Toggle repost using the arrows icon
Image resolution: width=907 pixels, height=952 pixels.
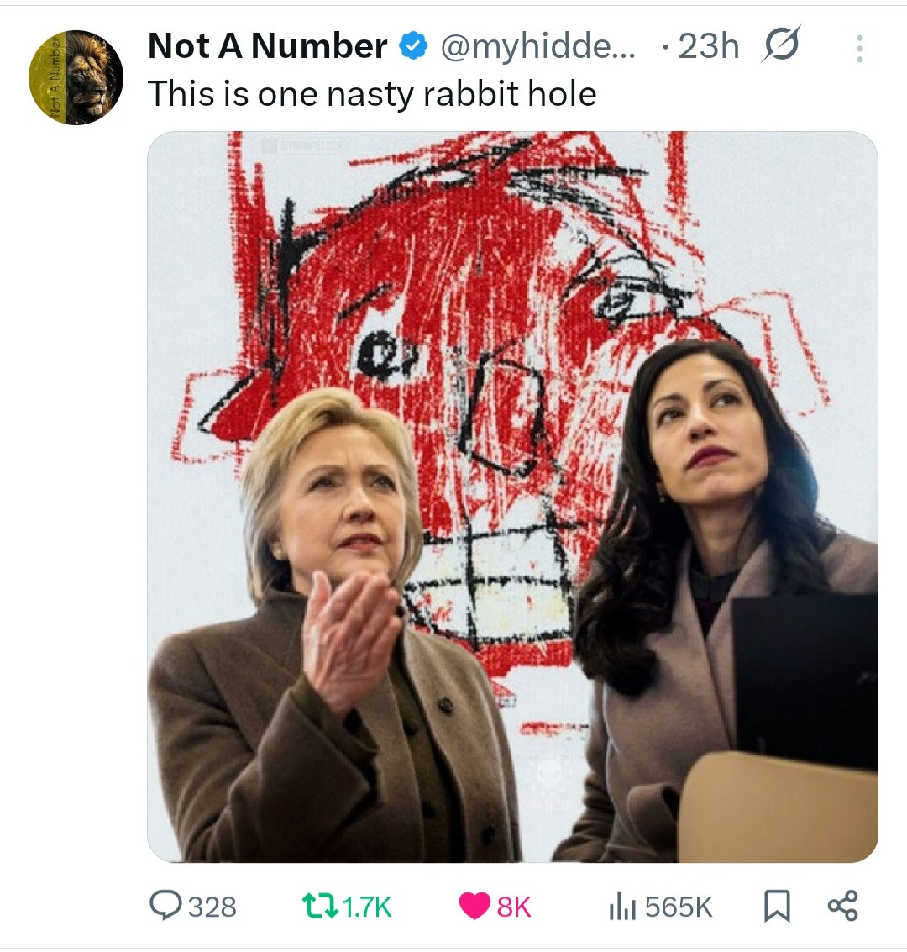click(321, 906)
